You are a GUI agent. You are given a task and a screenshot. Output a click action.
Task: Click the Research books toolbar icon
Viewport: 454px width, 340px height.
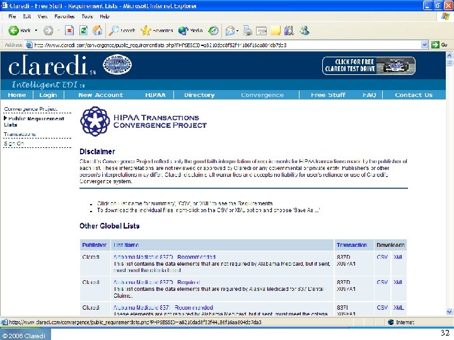[x=289, y=30]
